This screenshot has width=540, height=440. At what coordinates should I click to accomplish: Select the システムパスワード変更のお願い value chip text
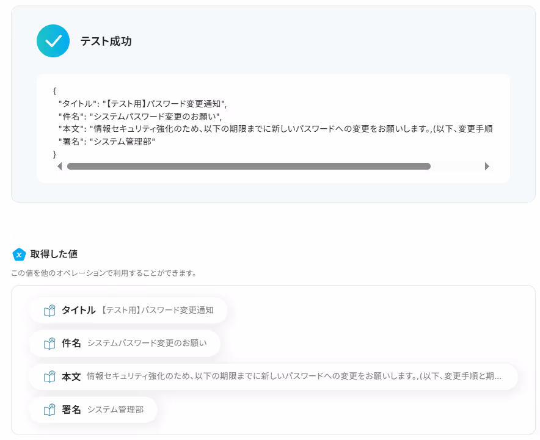[x=147, y=344]
